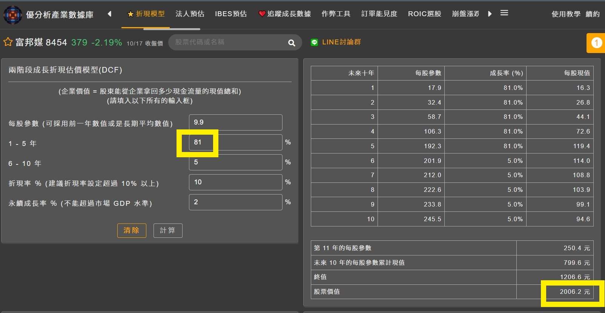This screenshot has width=605, height=313.
Task: Click the 1 - 5 年 growth input
Action: [236, 142]
